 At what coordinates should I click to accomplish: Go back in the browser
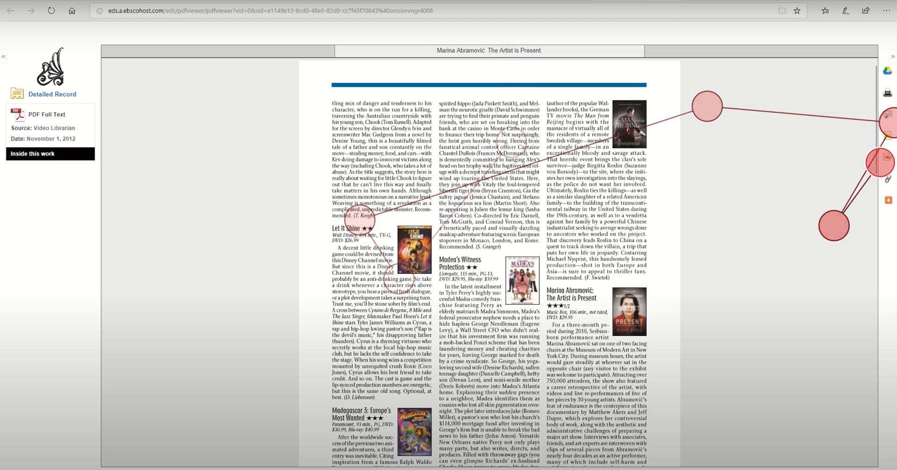coord(10,11)
